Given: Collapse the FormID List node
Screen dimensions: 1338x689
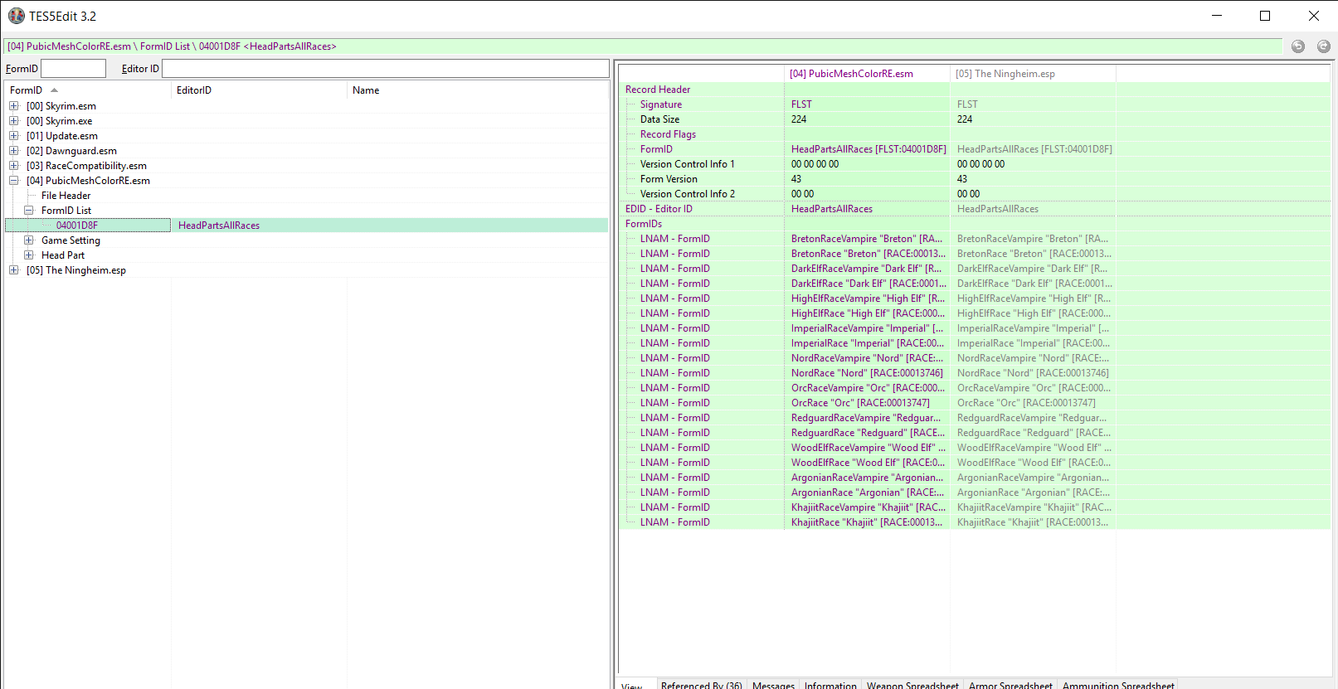Looking at the screenshot, I should coord(29,211).
